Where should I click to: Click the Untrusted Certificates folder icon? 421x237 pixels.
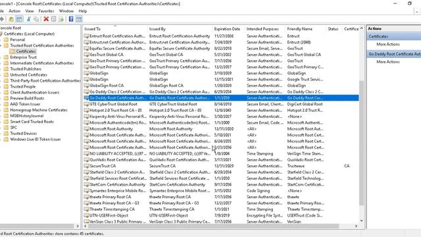tap(6, 75)
